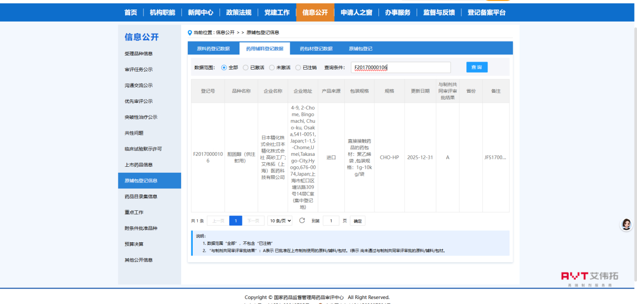Select the 已注销 radio button
637x304 pixels.
(x=298, y=68)
